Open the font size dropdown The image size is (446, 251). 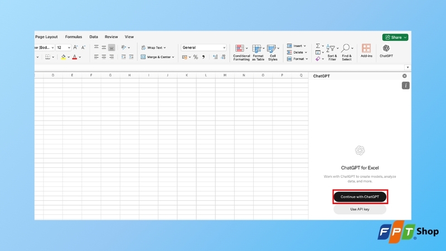pyautogui.click(x=69, y=47)
